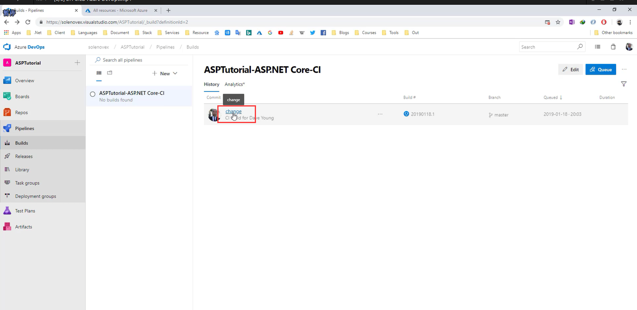Viewport: 637px width, 310px height.
Task: Click the Duration column header
Action: coord(607,97)
